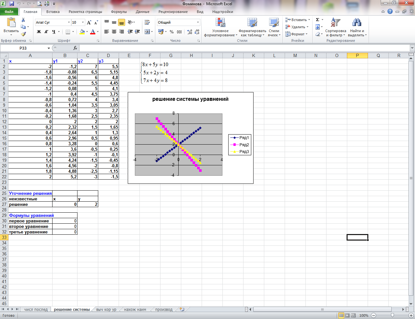The height and width of the screenshot is (319, 415).
Task: Toggle center text alignment
Action: (114, 32)
